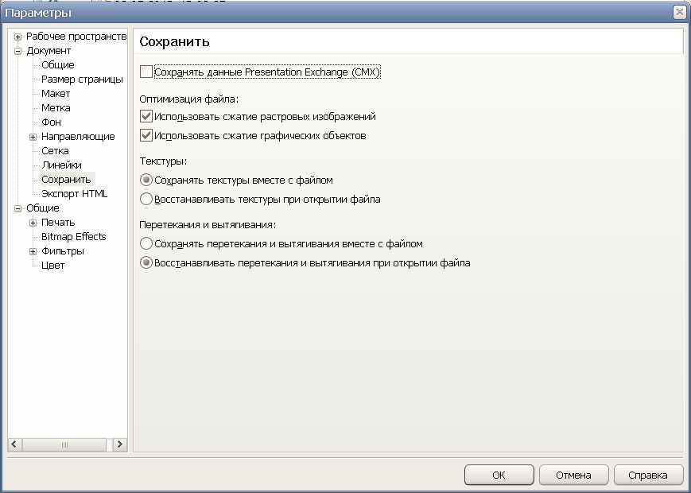691x493 pixels.
Task: Click the OK button
Action: click(499, 476)
